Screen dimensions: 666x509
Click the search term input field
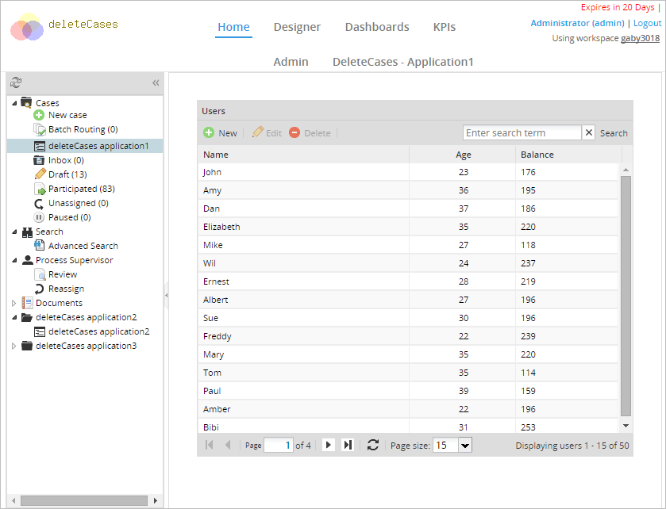coord(522,133)
